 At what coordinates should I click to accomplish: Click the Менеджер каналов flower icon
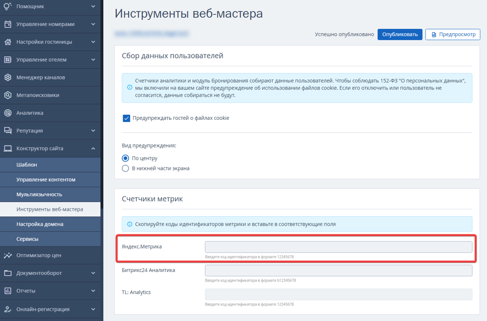8,77
